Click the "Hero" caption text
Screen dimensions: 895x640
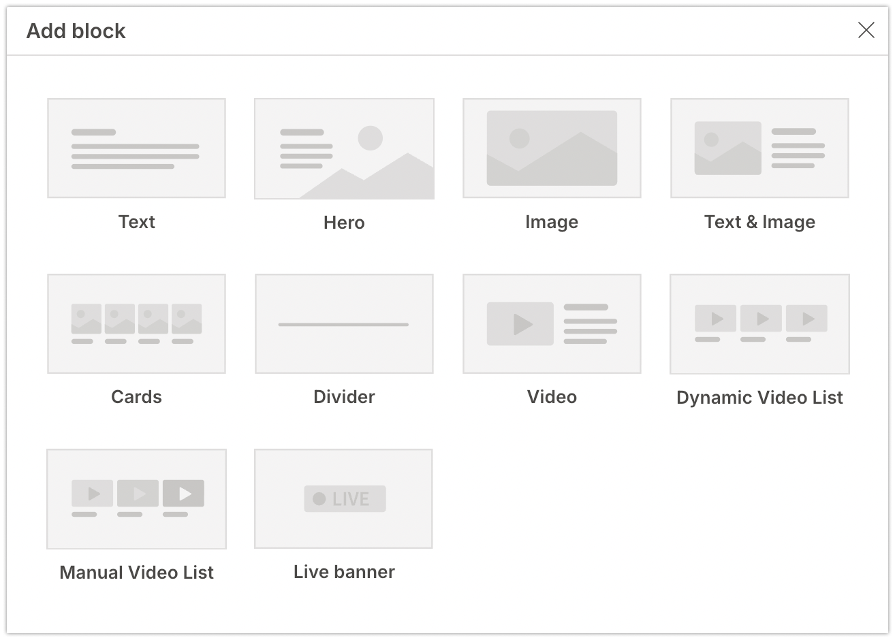[344, 223]
